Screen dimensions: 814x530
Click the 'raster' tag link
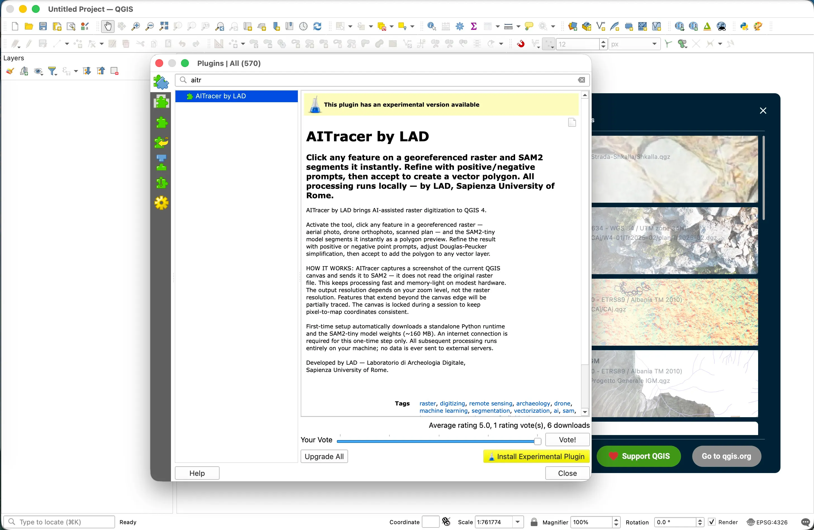427,404
